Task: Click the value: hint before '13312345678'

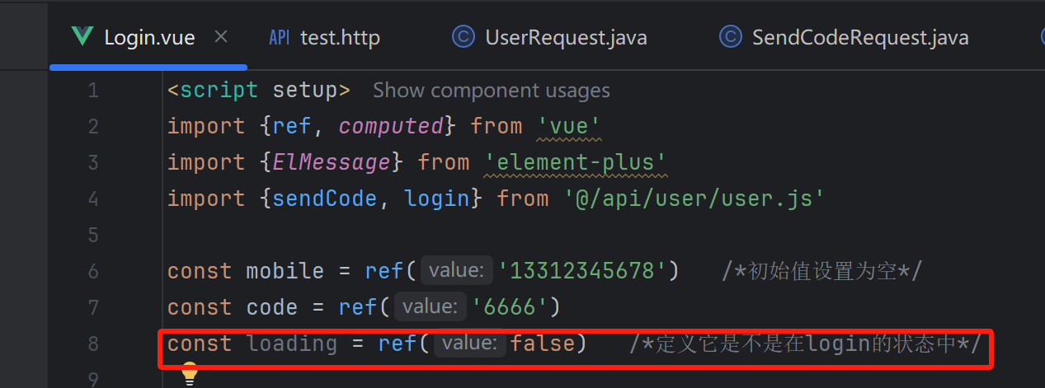Action: coord(457,271)
